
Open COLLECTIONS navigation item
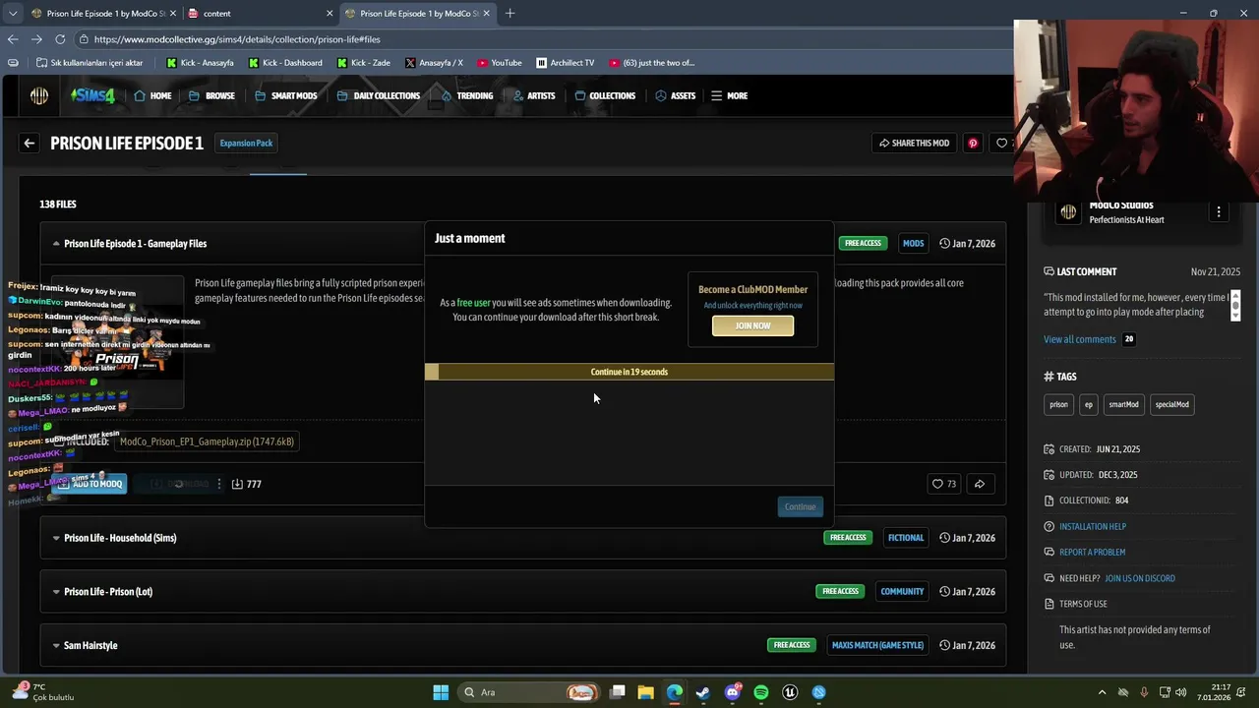(605, 95)
